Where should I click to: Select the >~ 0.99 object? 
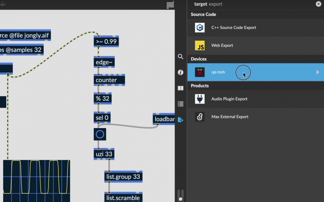click(106, 41)
